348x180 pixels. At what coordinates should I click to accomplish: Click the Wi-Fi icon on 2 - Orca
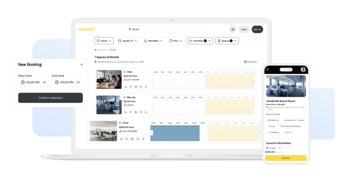(127, 139)
